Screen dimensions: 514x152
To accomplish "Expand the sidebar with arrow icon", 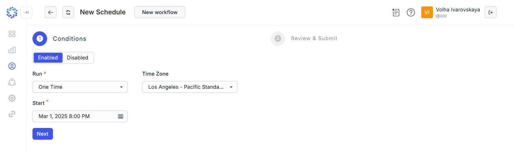I will pyautogui.click(x=26, y=12).
